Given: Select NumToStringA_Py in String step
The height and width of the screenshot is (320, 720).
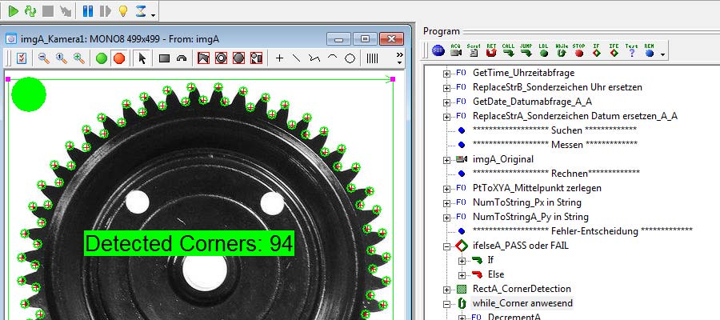Looking at the screenshot, I should pos(530,217).
